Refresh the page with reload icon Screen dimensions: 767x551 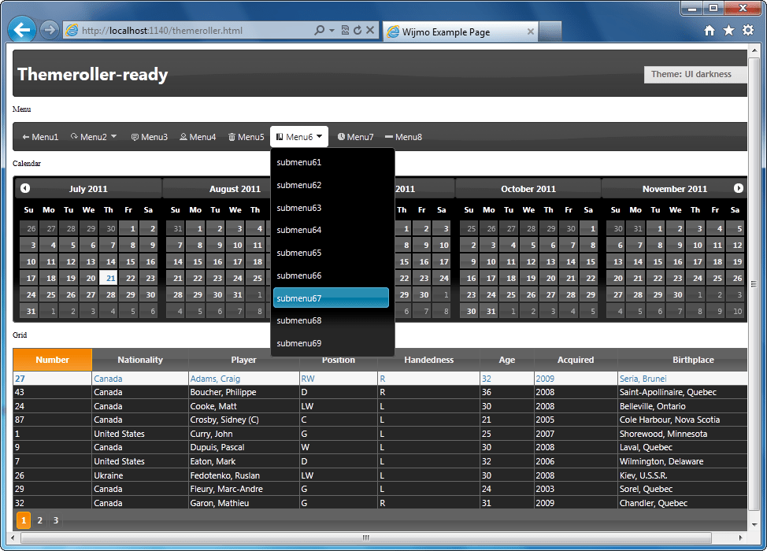(358, 31)
